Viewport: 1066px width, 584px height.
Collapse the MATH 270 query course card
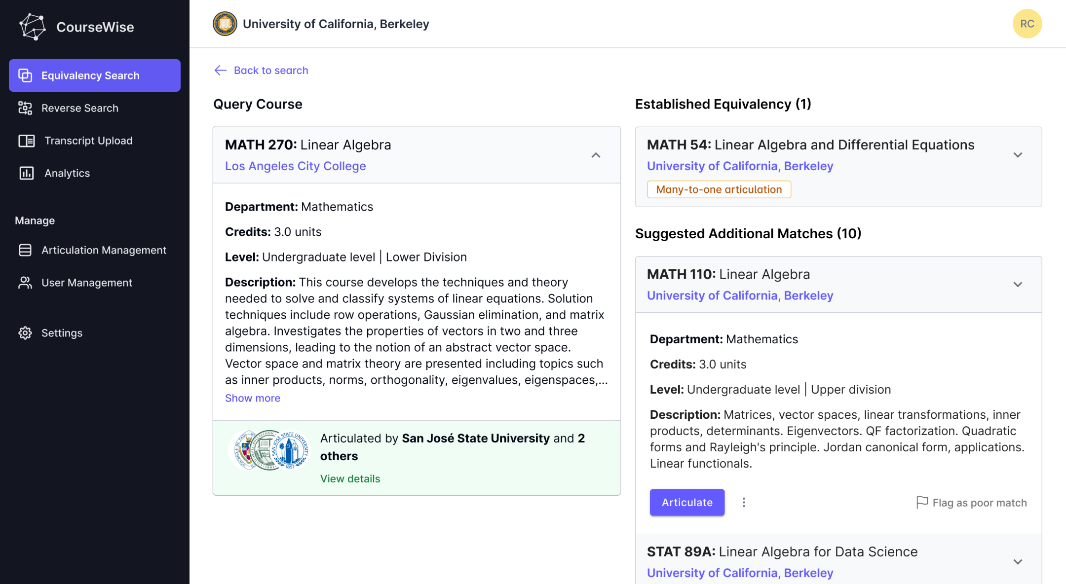pos(596,155)
